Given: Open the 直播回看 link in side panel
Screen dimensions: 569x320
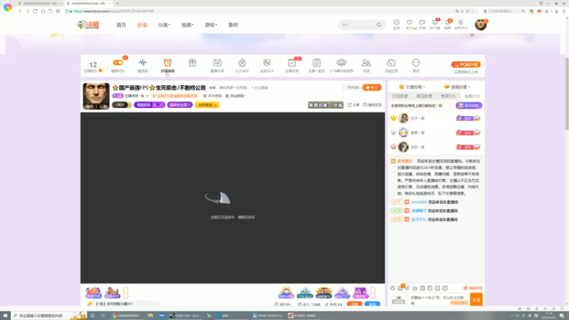Looking at the screenshot, I should tap(457, 87).
